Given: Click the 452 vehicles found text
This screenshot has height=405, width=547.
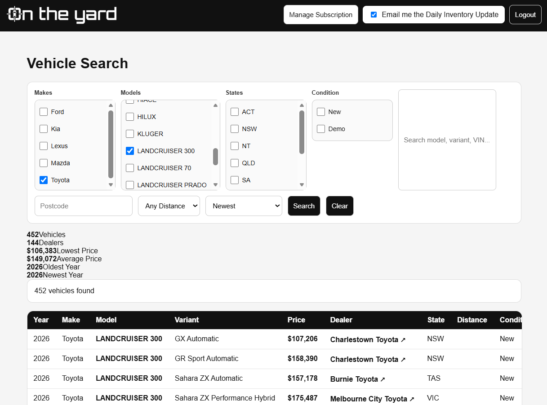Looking at the screenshot, I should [x=64, y=291].
